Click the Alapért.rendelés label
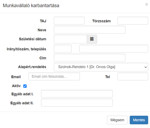 (x=32, y=67)
